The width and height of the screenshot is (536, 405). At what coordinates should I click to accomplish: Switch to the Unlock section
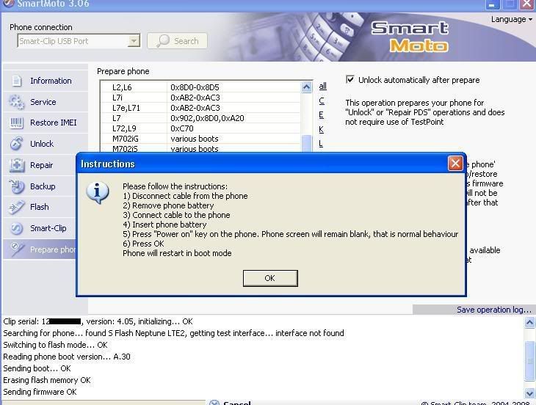coord(46,144)
